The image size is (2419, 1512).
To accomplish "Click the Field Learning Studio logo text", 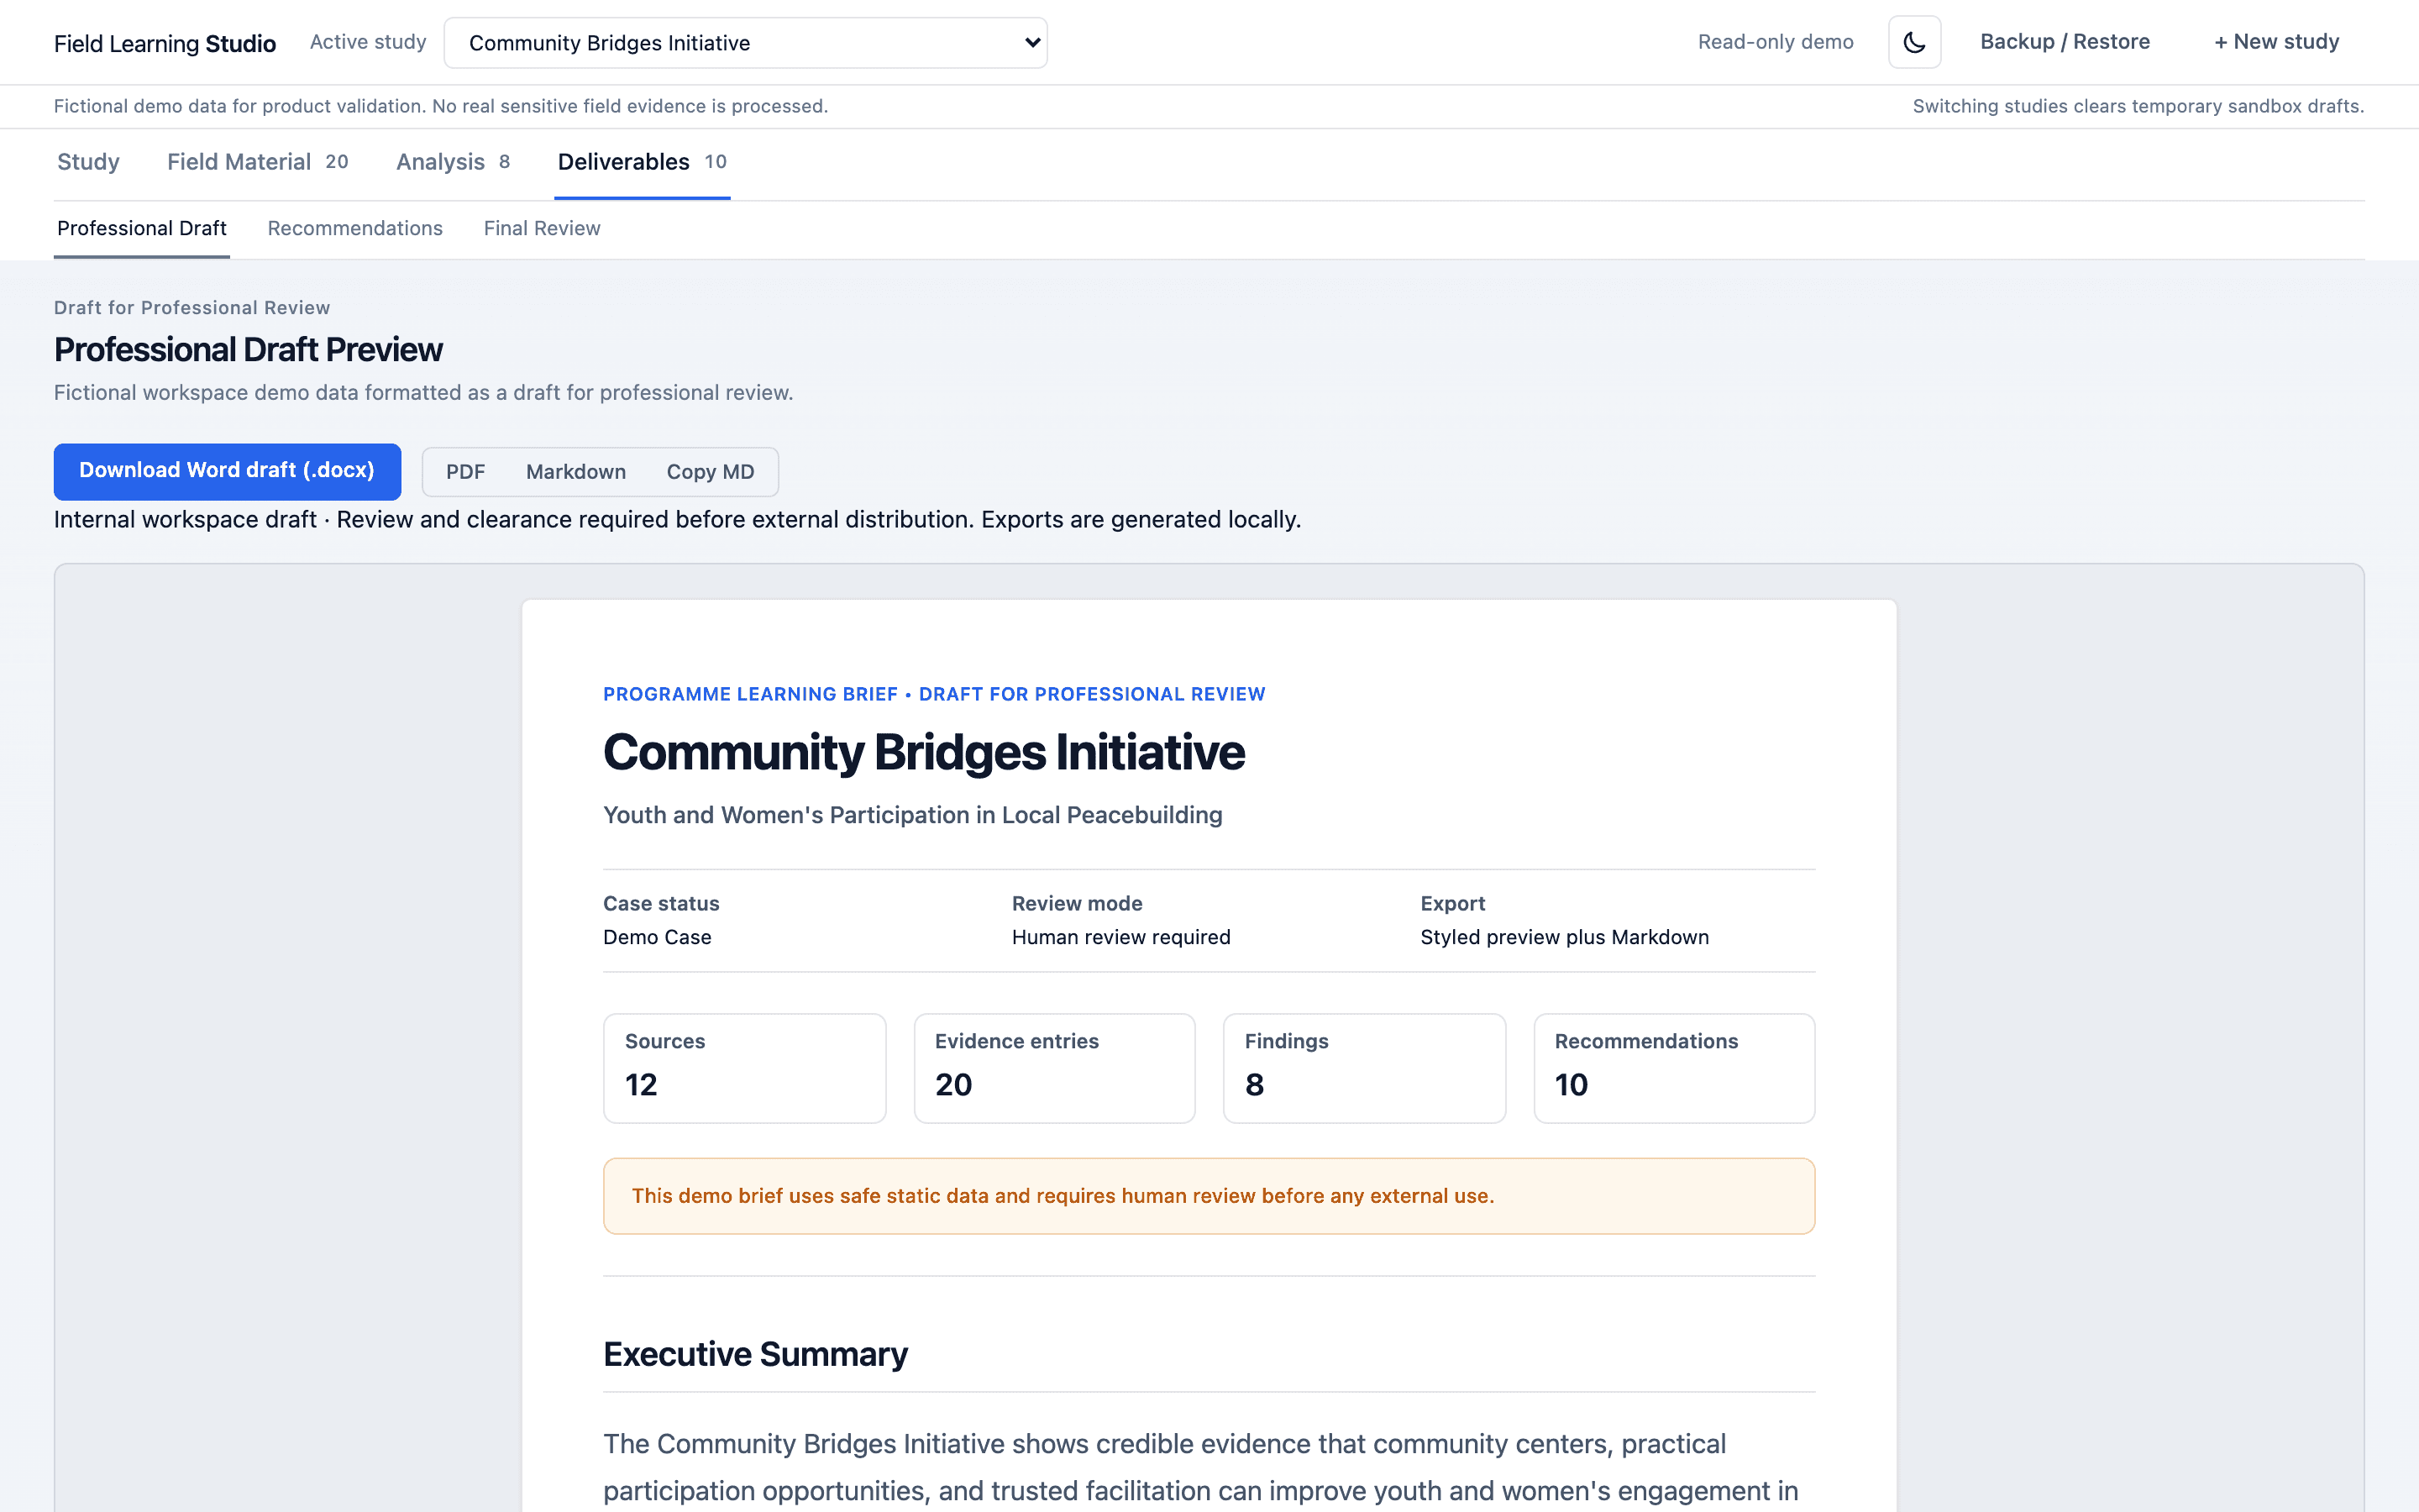I will click(x=165, y=44).
